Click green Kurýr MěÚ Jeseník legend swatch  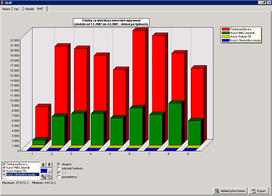tap(226, 33)
